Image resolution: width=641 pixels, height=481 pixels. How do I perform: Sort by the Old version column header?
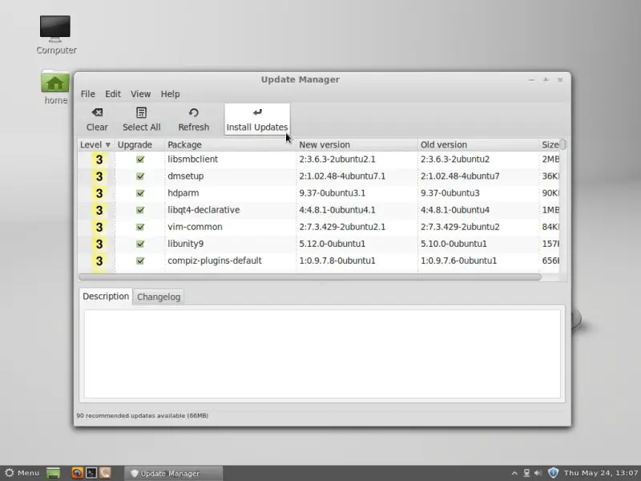[x=478, y=145]
